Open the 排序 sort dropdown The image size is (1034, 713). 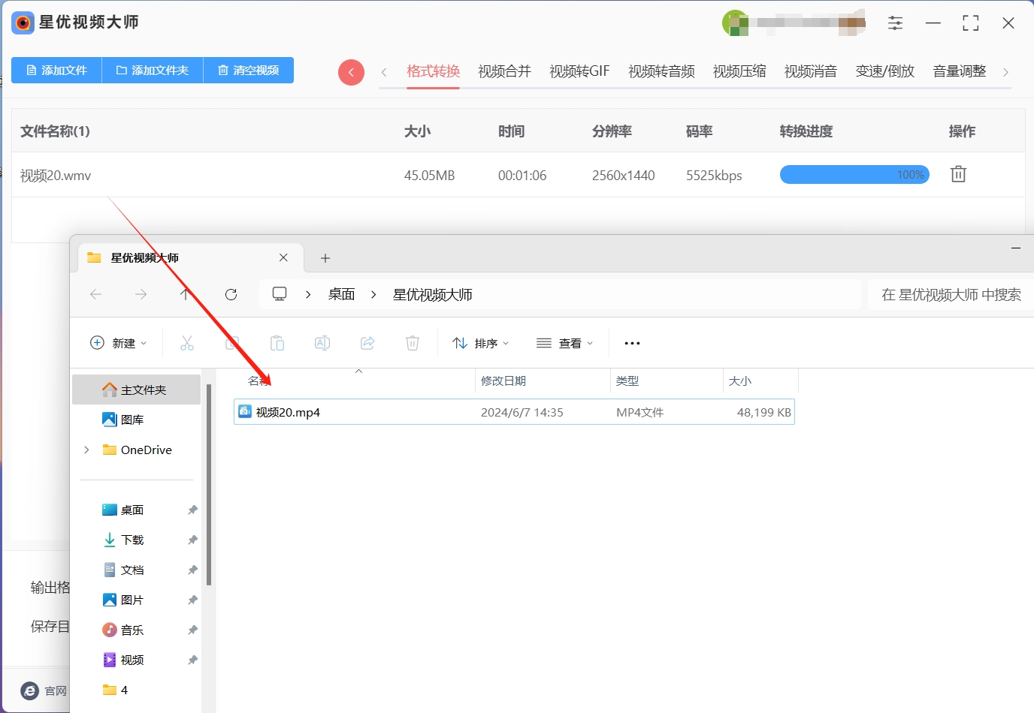481,343
